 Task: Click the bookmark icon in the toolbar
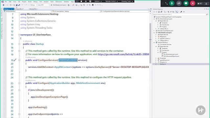[93, 5]
